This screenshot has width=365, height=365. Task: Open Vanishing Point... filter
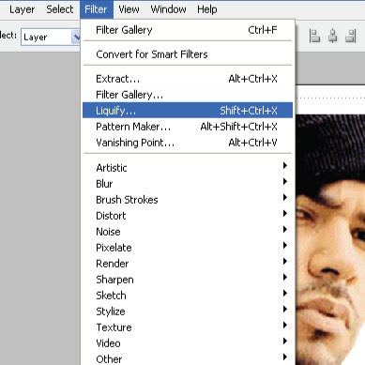click(x=187, y=143)
